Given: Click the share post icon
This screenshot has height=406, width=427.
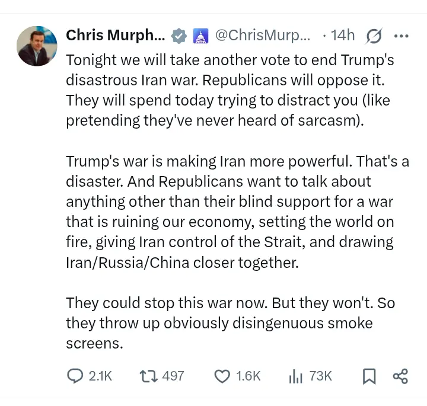Looking at the screenshot, I should [x=401, y=376].
